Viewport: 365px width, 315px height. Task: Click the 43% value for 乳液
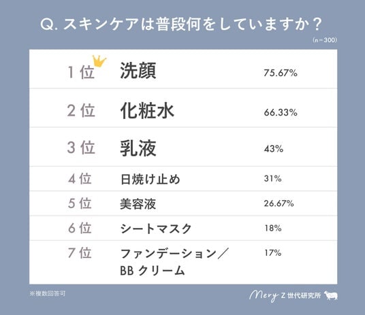tap(274, 148)
